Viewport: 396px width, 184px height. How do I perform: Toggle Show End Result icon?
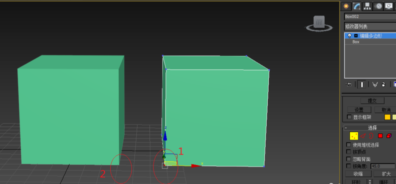(362, 84)
